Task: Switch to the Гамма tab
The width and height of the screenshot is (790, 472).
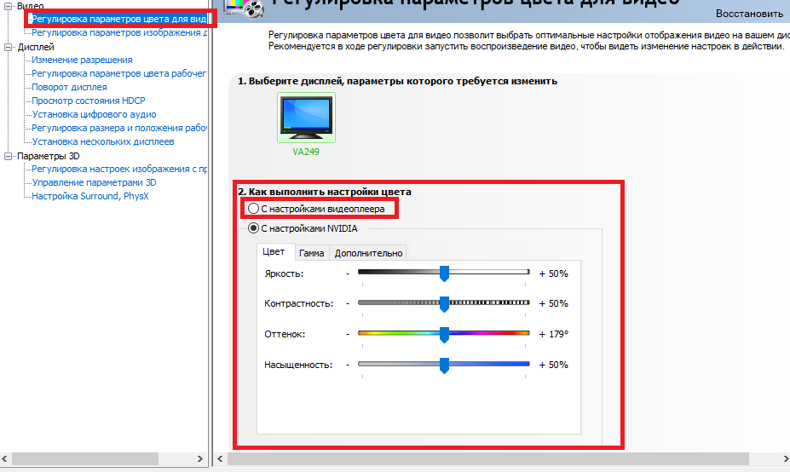Action: [311, 253]
